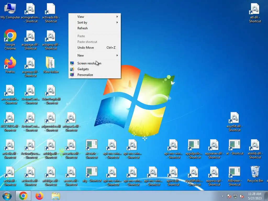The width and height of the screenshot is (268, 201).
Task: Select the New folder icon on desktop
Action: 51,65
